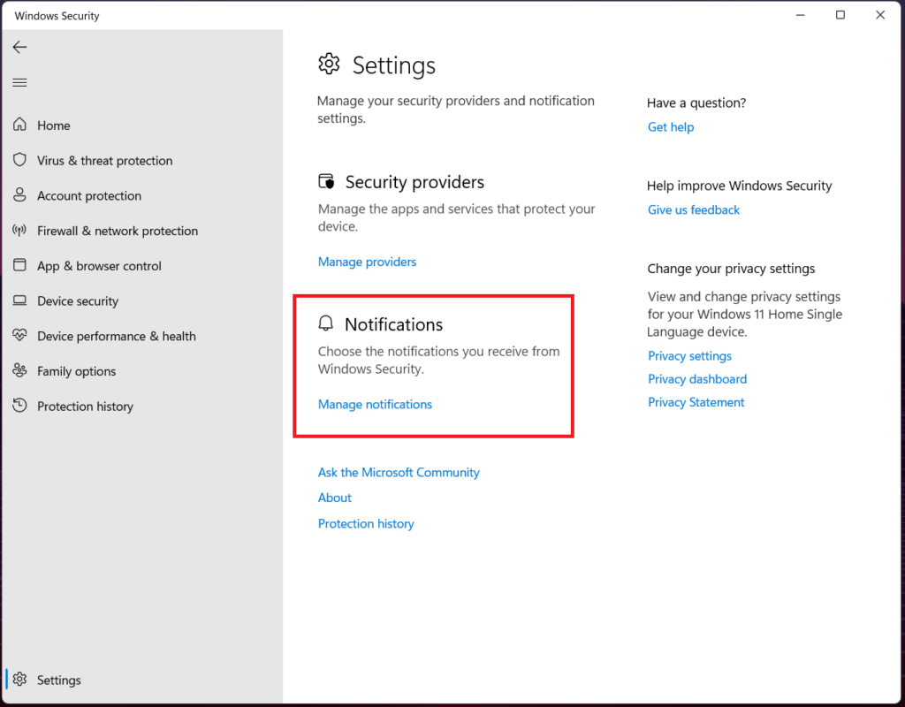
Task: Open the Give us feedback link
Action: point(694,209)
